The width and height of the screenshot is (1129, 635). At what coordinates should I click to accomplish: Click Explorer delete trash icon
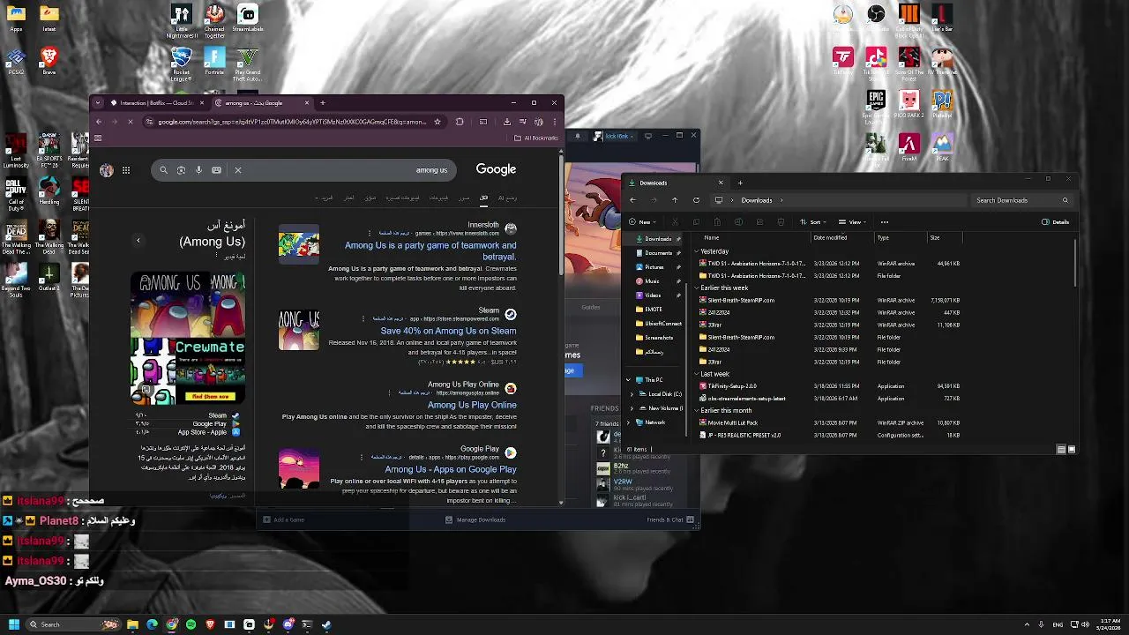780,222
